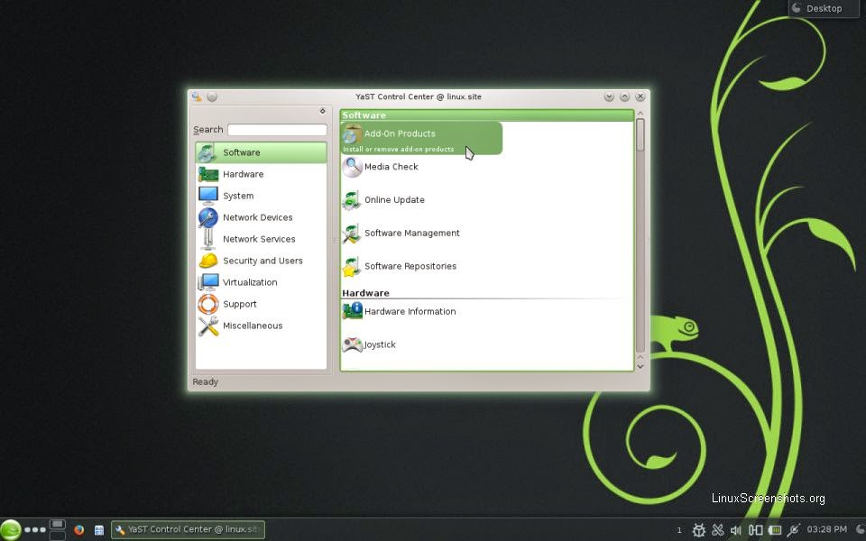Click the Security and Users text label
The height and width of the screenshot is (541, 866).
pos(263,261)
